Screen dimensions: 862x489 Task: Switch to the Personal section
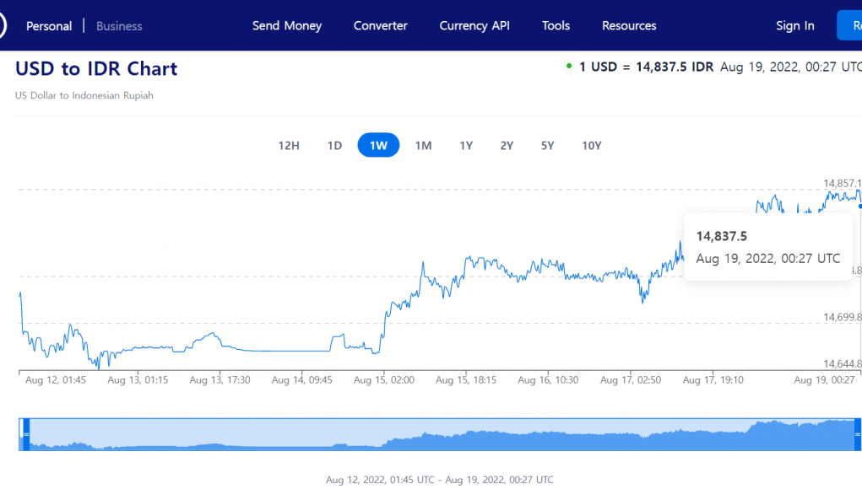(x=49, y=26)
